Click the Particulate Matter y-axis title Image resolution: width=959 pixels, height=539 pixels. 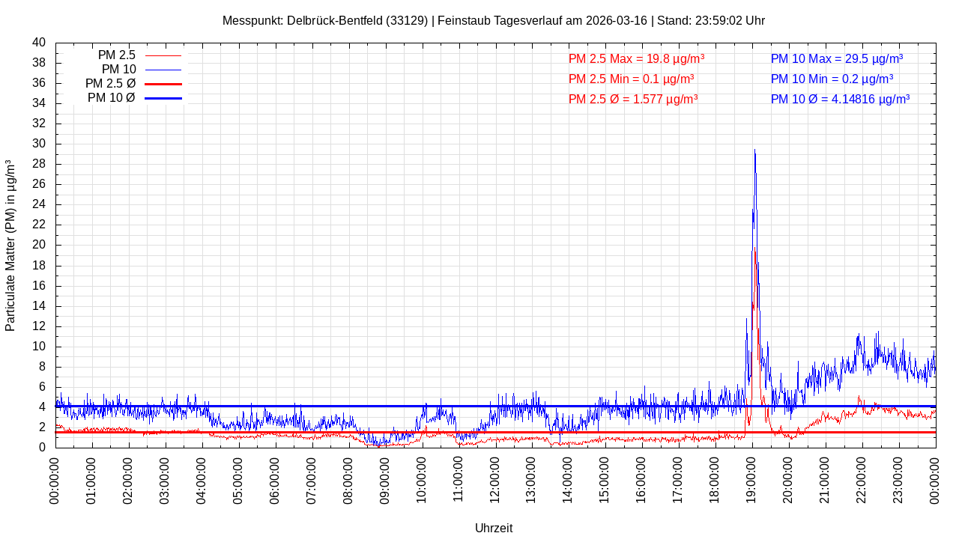pos(10,245)
